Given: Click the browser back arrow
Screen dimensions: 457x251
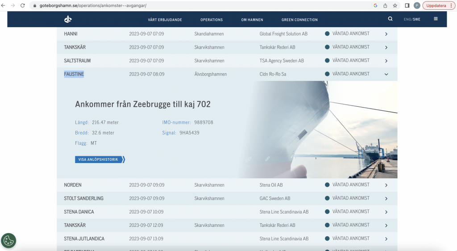Looking at the screenshot, I should (x=3, y=5).
